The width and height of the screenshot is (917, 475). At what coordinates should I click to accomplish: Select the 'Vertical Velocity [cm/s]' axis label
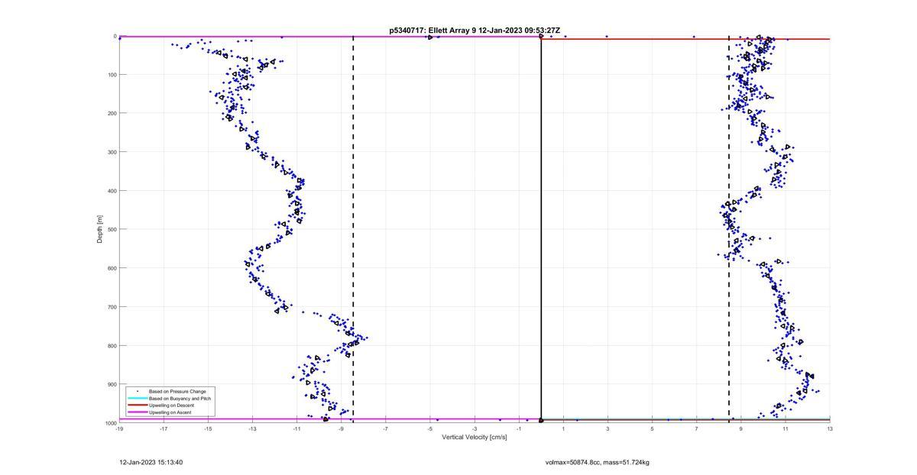475,436
